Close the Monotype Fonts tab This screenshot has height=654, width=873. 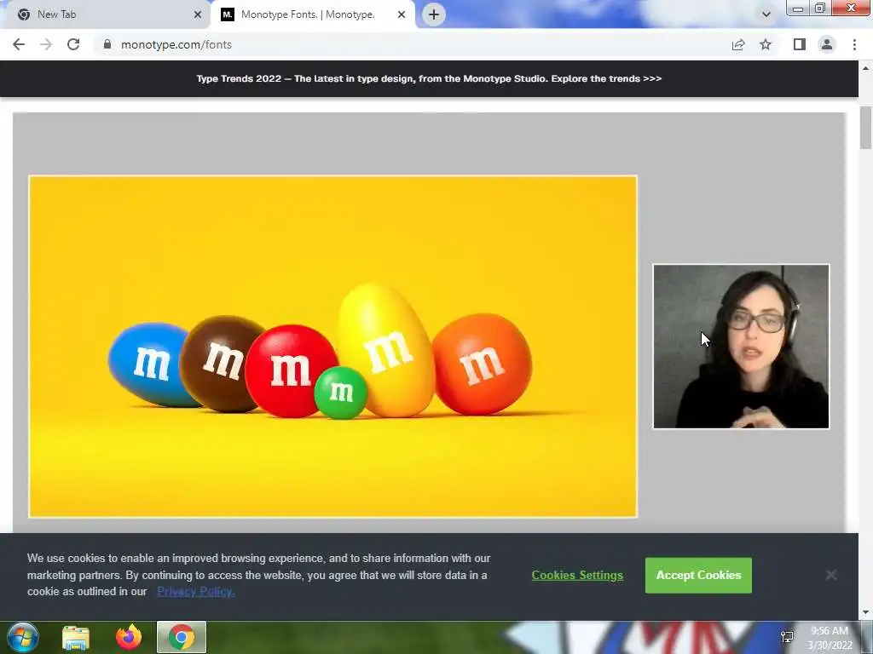pyautogui.click(x=401, y=14)
